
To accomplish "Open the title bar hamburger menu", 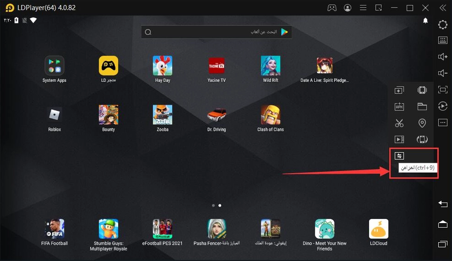I will tap(363, 8).
